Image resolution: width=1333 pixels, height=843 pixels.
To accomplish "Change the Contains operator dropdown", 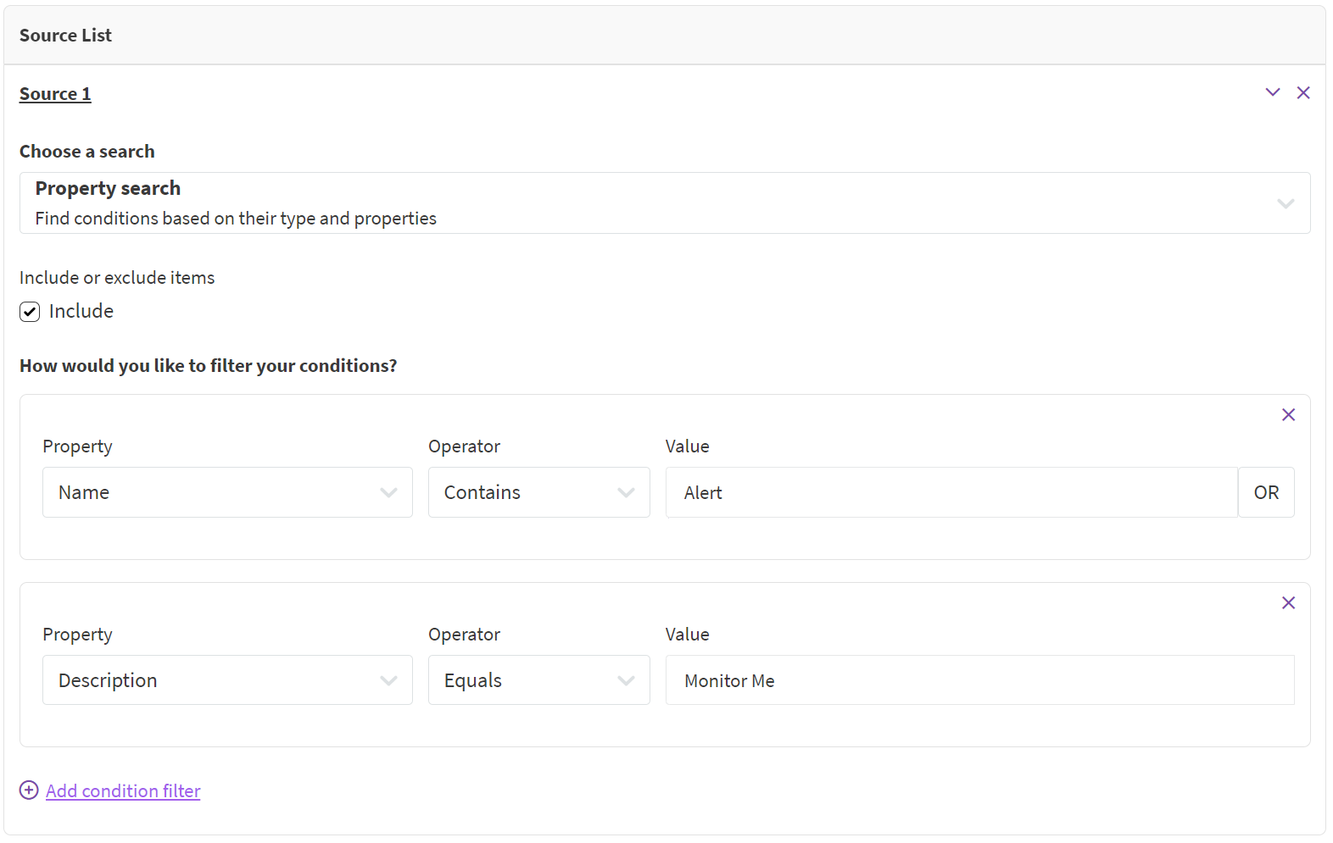I will click(x=538, y=492).
